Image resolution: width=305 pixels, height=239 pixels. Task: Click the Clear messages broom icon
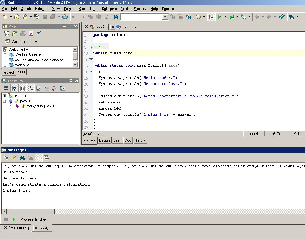[14, 158]
